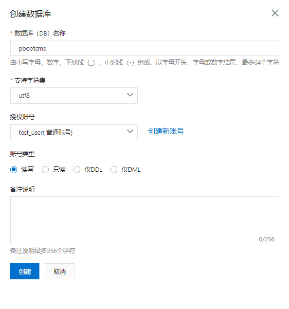Image resolution: width=289 pixels, height=309 pixels.
Task: Click inside the 备注说明 text area
Action: click(x=144, y=220)
